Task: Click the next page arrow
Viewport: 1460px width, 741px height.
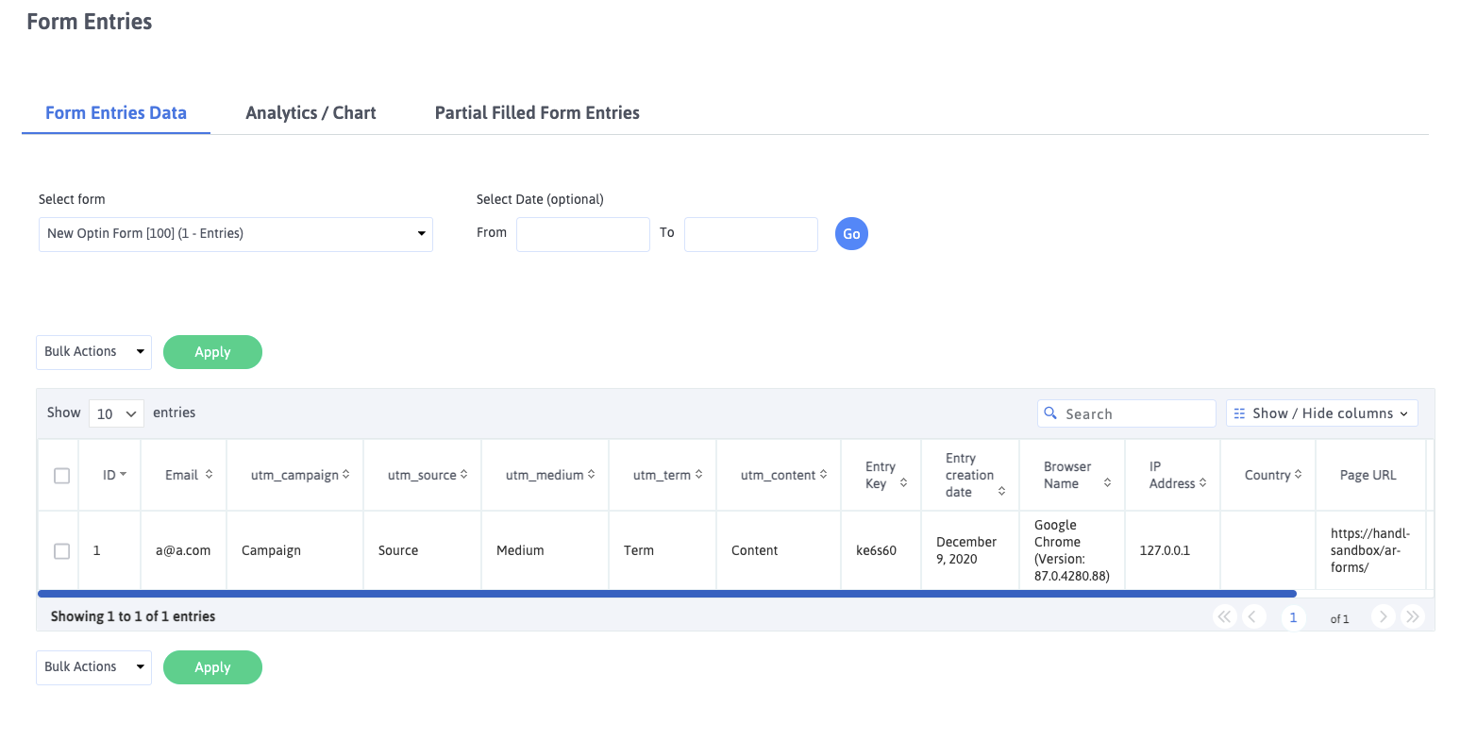Action: pos(1383,617)
